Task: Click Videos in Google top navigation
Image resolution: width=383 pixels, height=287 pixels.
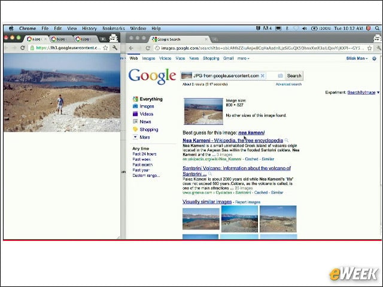Action: click(165, 59)
